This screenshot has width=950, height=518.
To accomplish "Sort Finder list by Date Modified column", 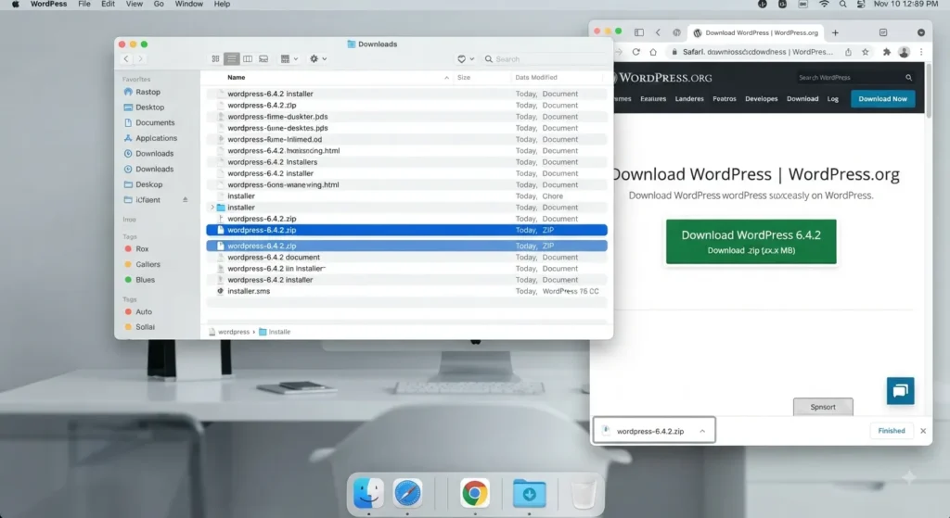I will (536, 78).
